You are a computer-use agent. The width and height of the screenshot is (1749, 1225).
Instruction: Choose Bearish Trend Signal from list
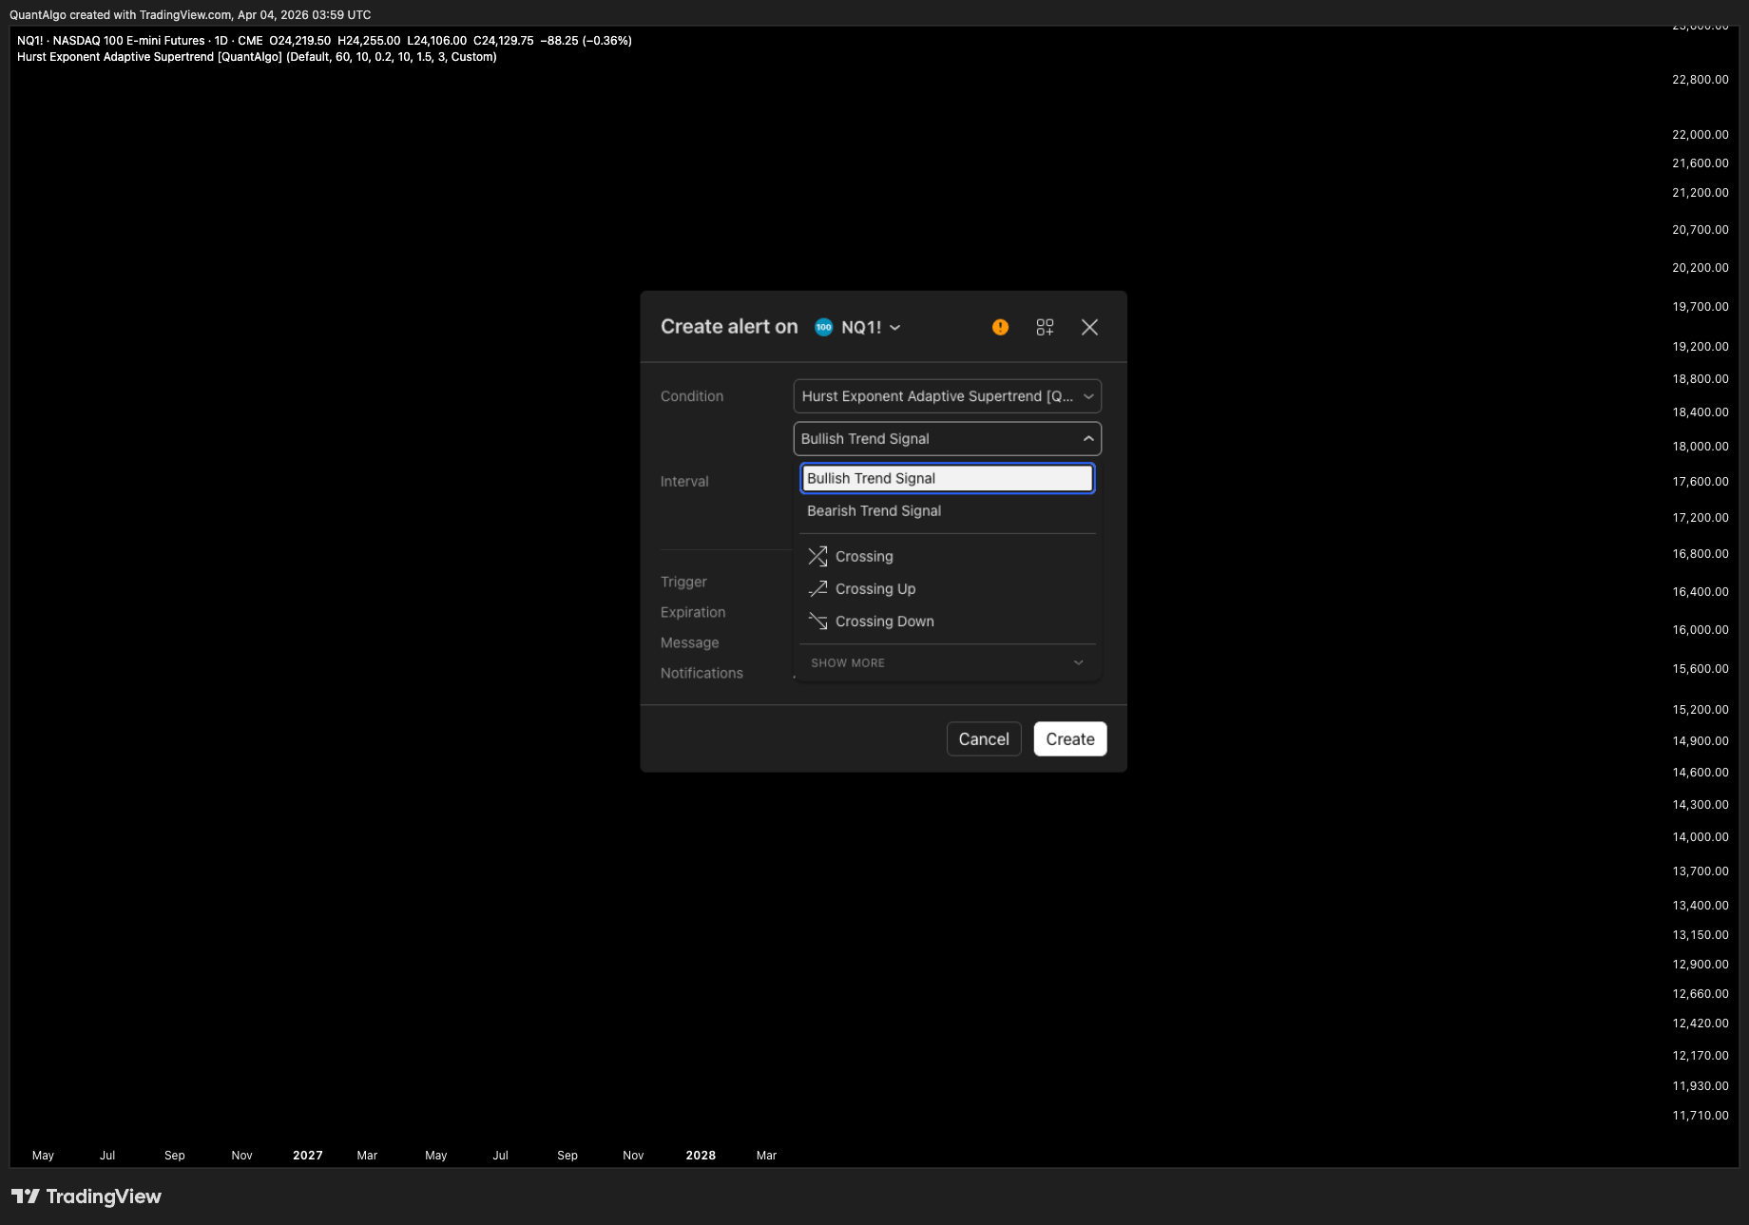[x=947, y=510]
